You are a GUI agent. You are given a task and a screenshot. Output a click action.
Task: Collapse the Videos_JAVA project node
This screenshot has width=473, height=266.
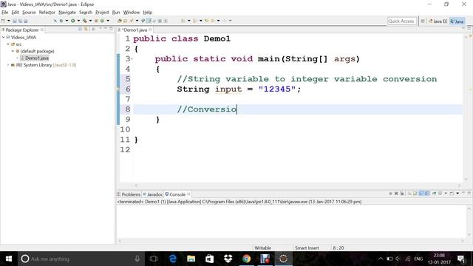pyautogui.click(x=3, y=37)
